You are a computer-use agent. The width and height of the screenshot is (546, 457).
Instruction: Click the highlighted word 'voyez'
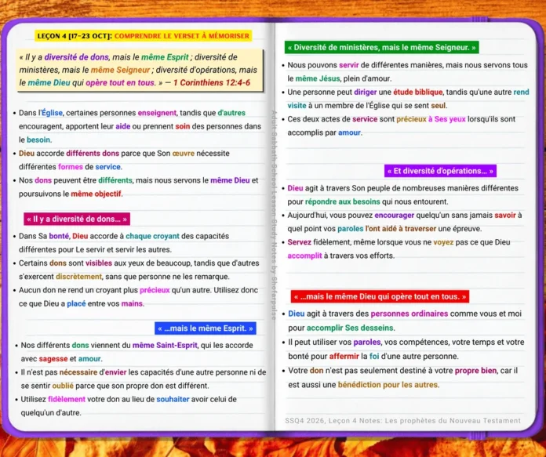coord(443,242)
